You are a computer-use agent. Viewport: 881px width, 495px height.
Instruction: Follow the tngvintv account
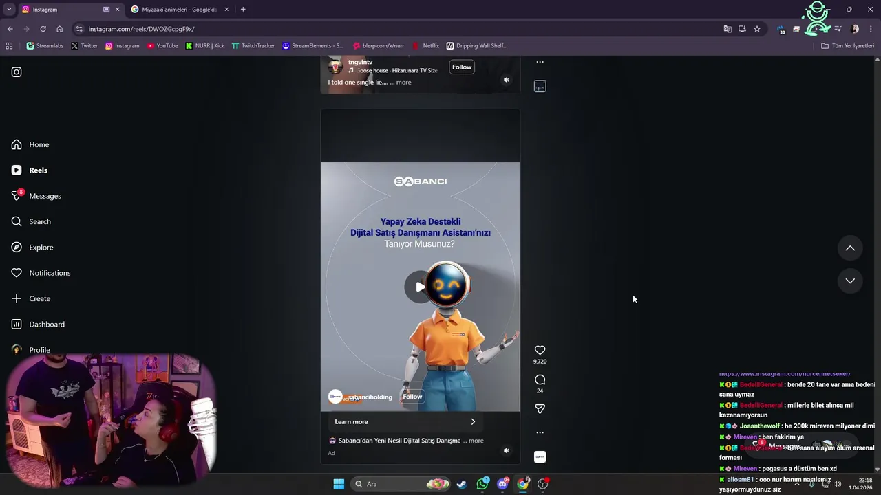tap(462, 67)
